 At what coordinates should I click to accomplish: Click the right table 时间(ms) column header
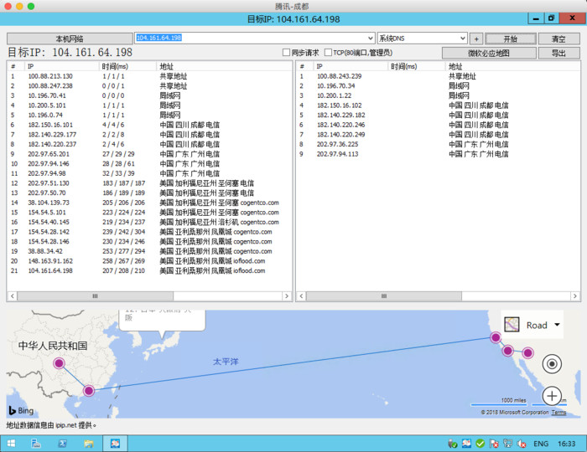tap(416, 66)
